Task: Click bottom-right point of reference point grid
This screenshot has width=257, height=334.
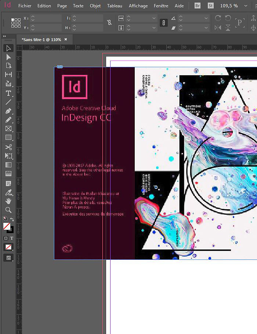Action: pyautogui.click(x=19, y=26)
